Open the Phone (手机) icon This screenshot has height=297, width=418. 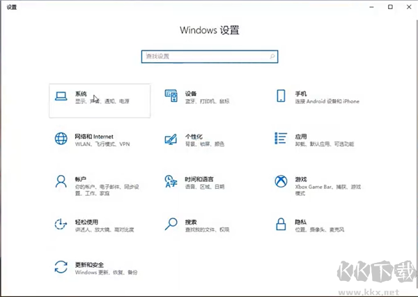pos(281,96)
